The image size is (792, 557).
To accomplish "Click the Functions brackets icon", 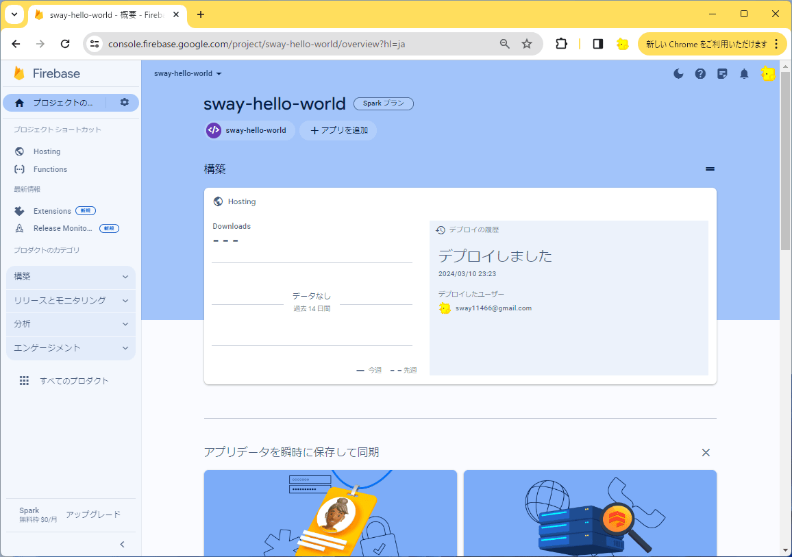I will point(19,169).
